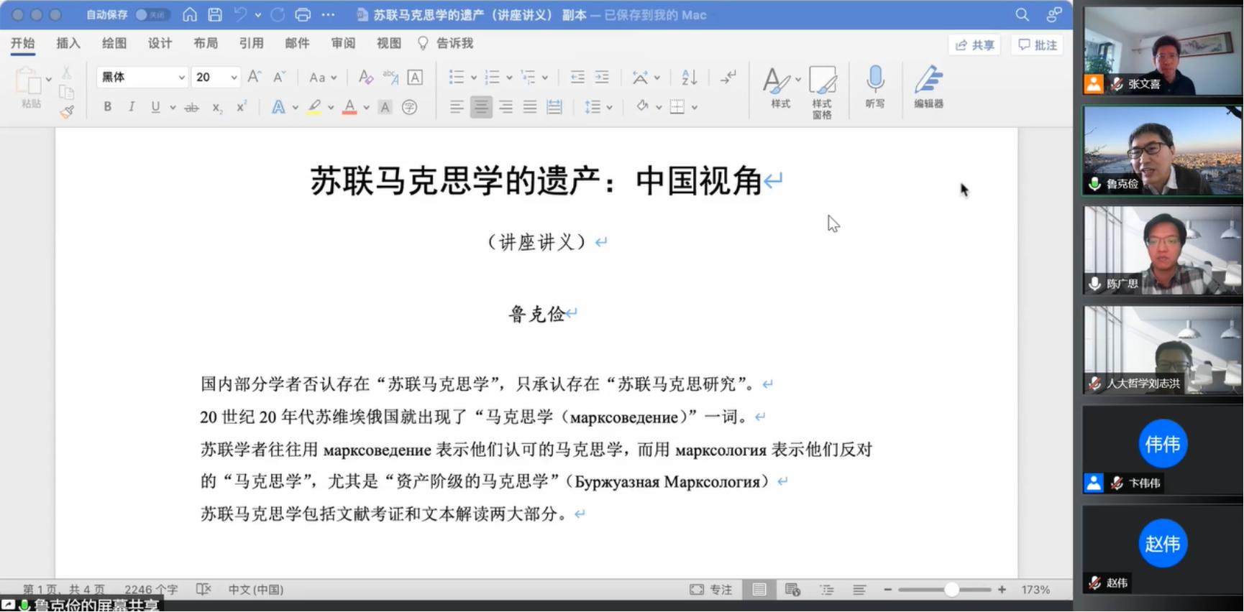Click the Share (共享) button
Image resolution: width=1244 pixels, height=612 pixels.
[x=974, y=45]
